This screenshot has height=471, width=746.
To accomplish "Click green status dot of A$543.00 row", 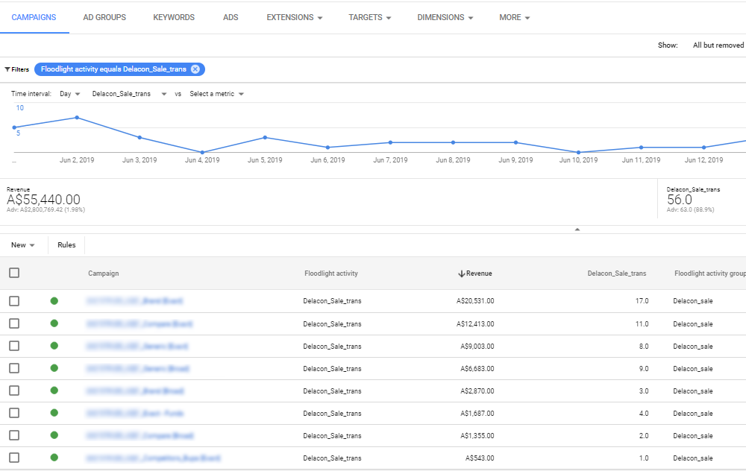I will (x=54, y=458).
